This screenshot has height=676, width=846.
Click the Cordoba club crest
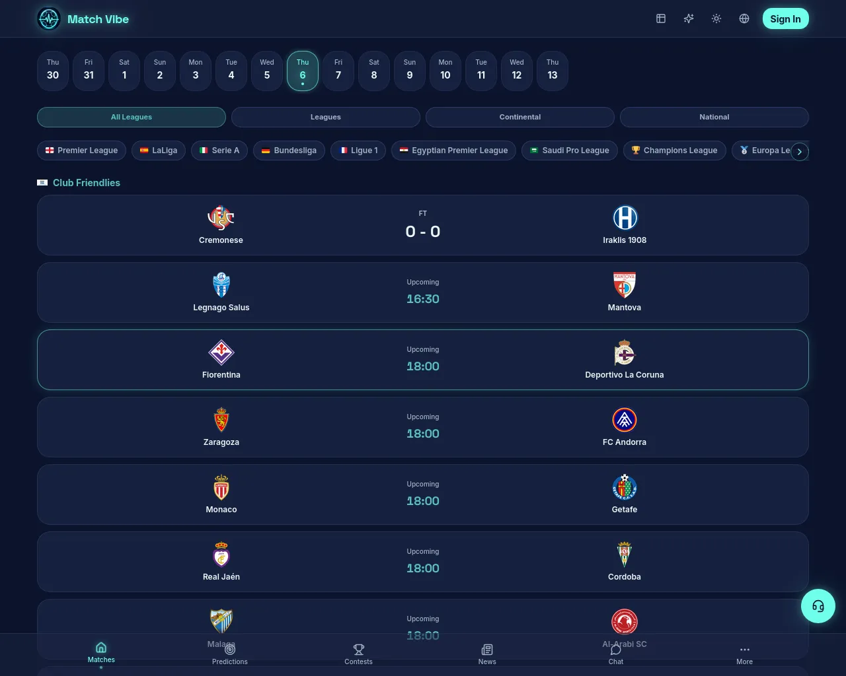point(625,555)
